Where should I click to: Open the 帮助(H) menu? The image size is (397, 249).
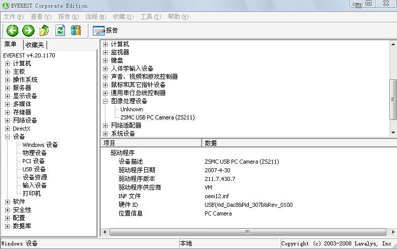pyautogui.click(x=178, y=17)
